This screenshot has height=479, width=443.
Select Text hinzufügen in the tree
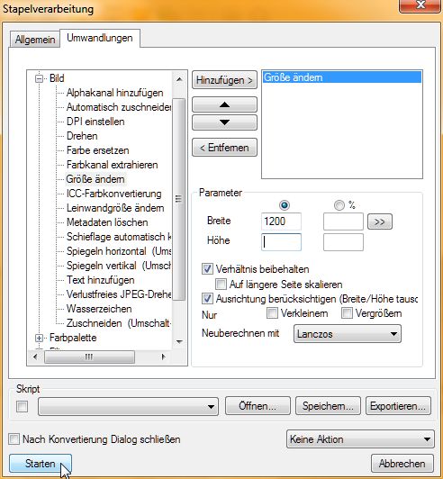click(101, 280)
